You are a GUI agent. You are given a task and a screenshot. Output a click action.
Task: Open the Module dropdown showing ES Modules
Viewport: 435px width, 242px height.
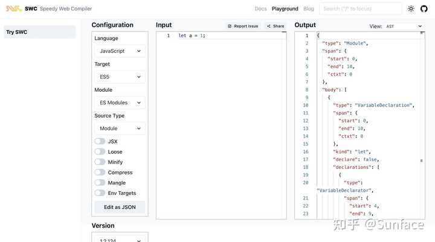tap(120, 103)
